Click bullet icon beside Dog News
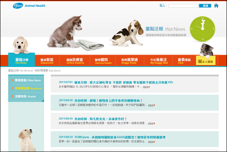The image size is (227, 152). (x=13, y=88)
